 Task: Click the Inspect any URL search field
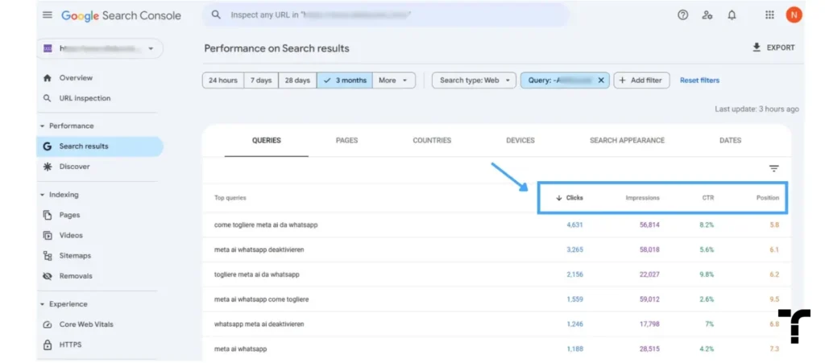click(386, 15)
